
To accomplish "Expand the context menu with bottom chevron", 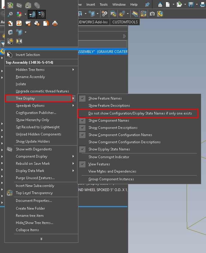I will click(x=41, y=239).
